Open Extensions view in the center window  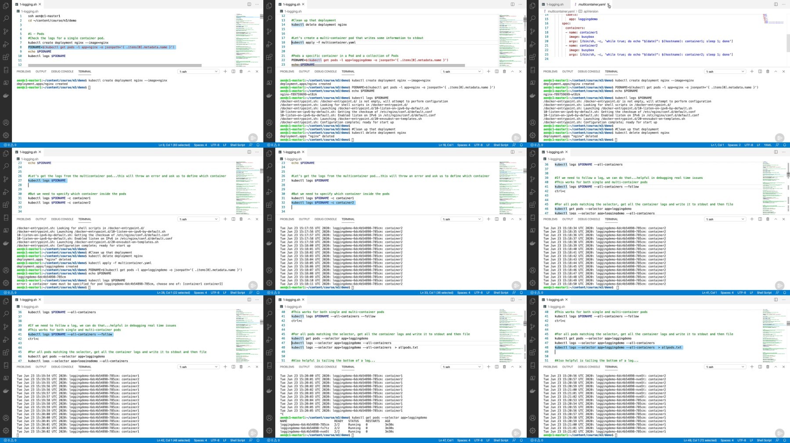click(x=269, y=205)
